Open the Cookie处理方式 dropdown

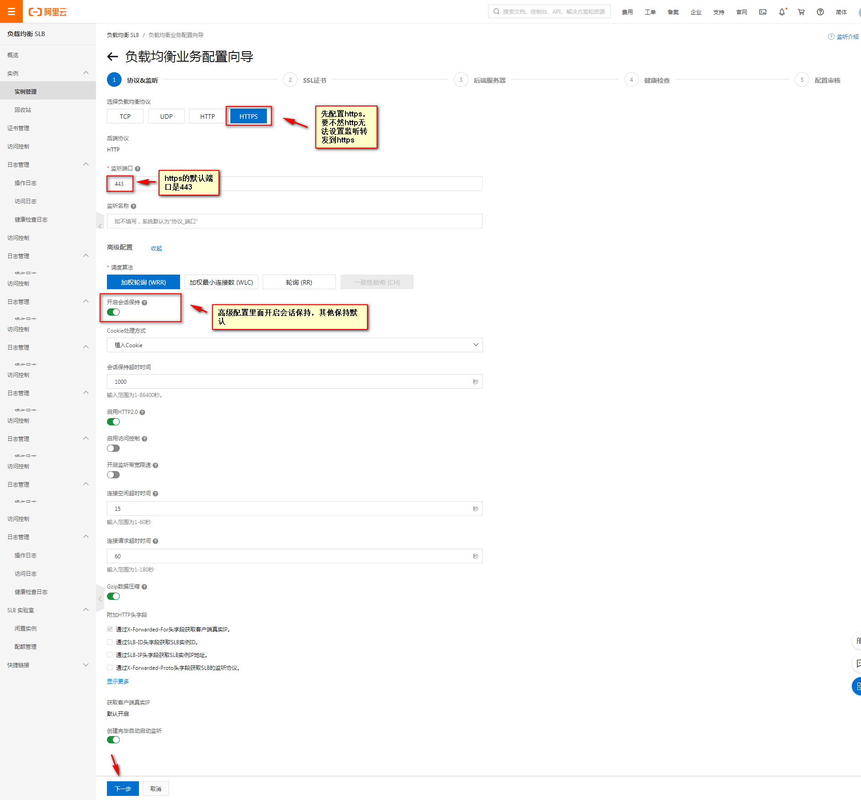[295, 345]
